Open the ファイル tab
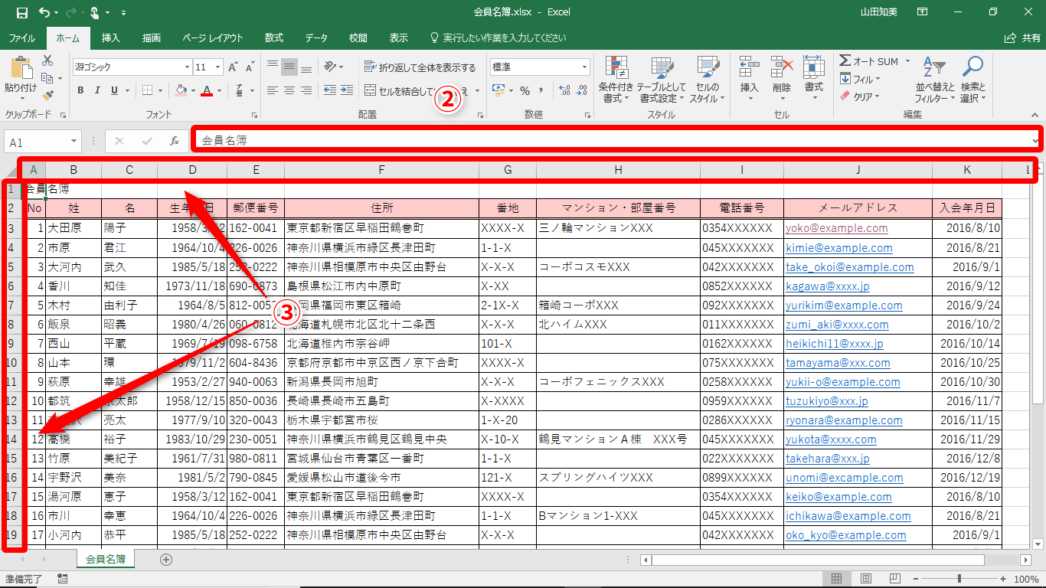Screen dimensions: 1046x588 (21, 38)
